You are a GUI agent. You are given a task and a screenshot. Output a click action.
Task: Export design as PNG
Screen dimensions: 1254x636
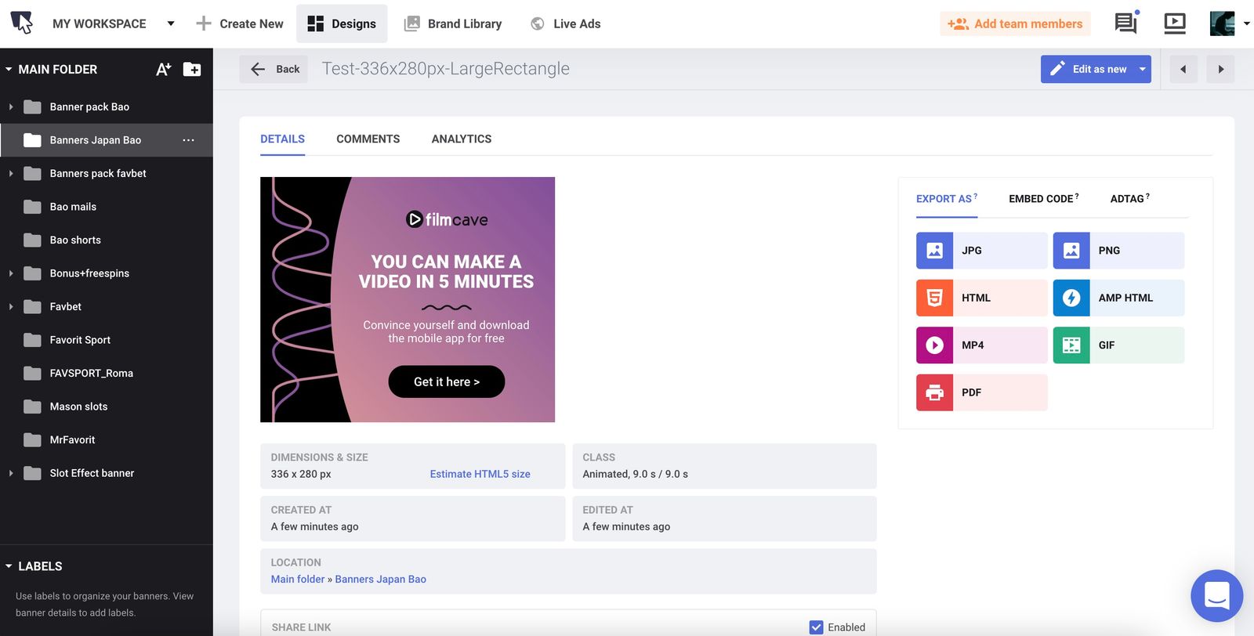(1118, 251)
